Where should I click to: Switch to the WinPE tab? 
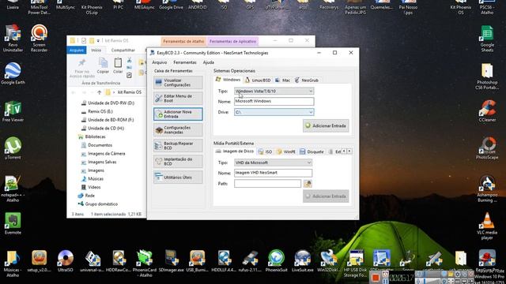[x=286, y=151]
